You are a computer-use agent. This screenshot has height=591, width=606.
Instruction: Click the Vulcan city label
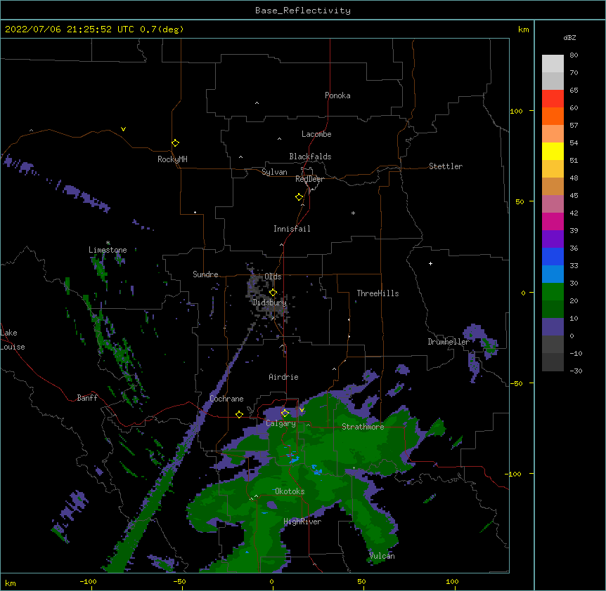pyautogui.click(x=382, y=556)
